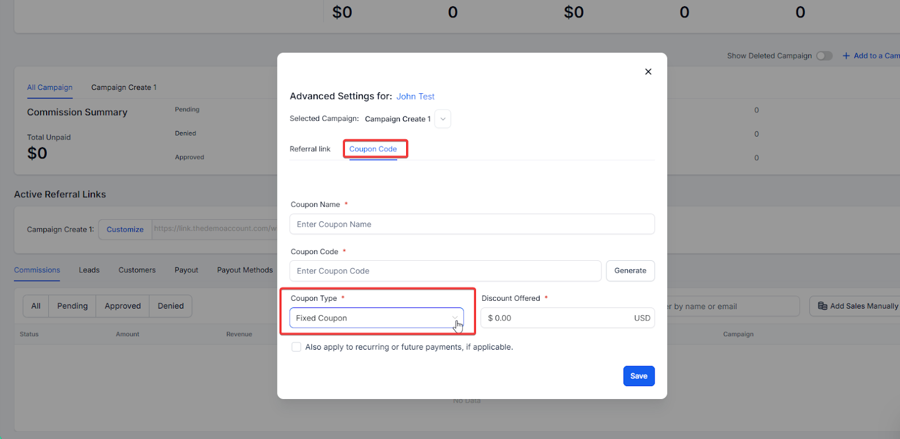900x439 pixels.
Task: Select the Coupon Code tab
Action: (373, 149)
